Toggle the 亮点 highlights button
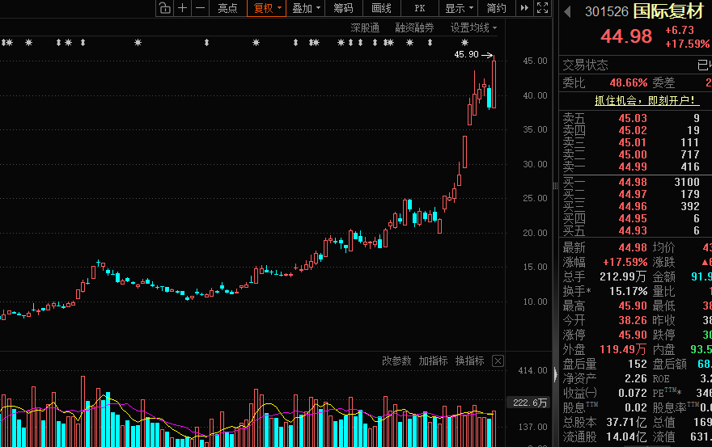This screenshot has height=447, width=712. tap(227, 8)
